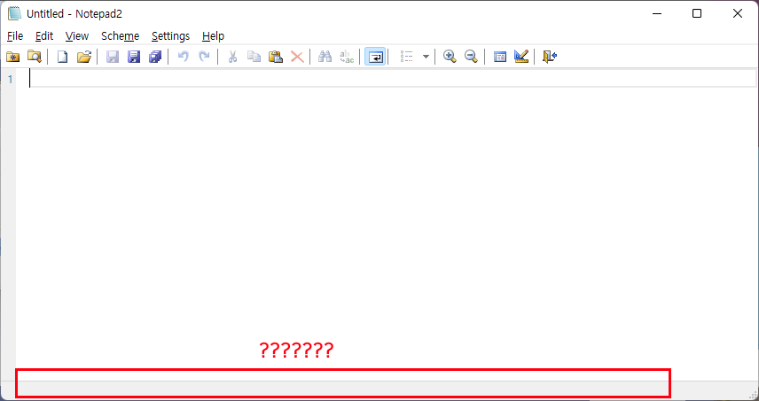Open the Settings menu

pos(170,36)
